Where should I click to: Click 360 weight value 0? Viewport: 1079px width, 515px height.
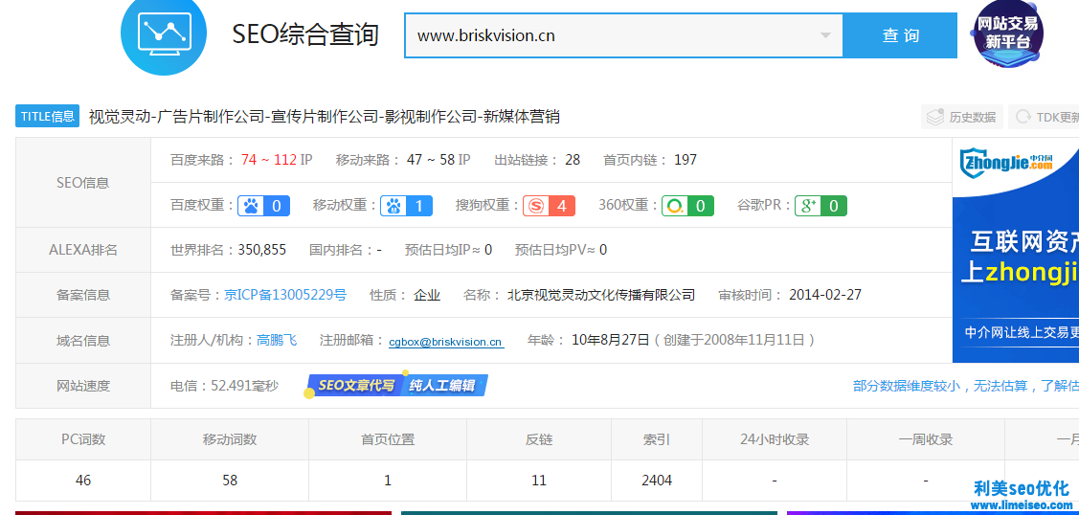(x=701, y=206)
